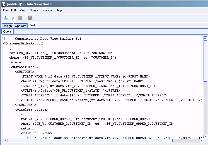This screenshot has width=208, height=145.
Task: Click the <EMAIL_ADDRESS> element line
Action: pyautogui.click(x=94, y=96)
